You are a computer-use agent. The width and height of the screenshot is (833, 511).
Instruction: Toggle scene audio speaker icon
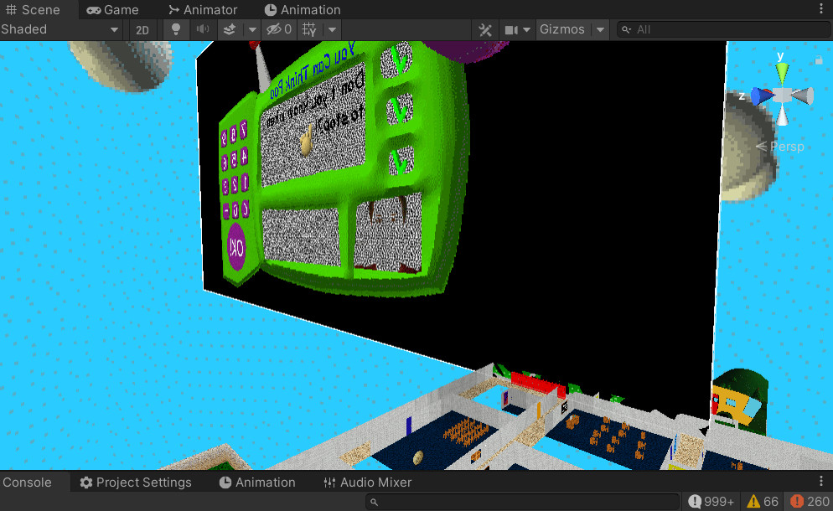pyautogui.click(x=203, y=29)
